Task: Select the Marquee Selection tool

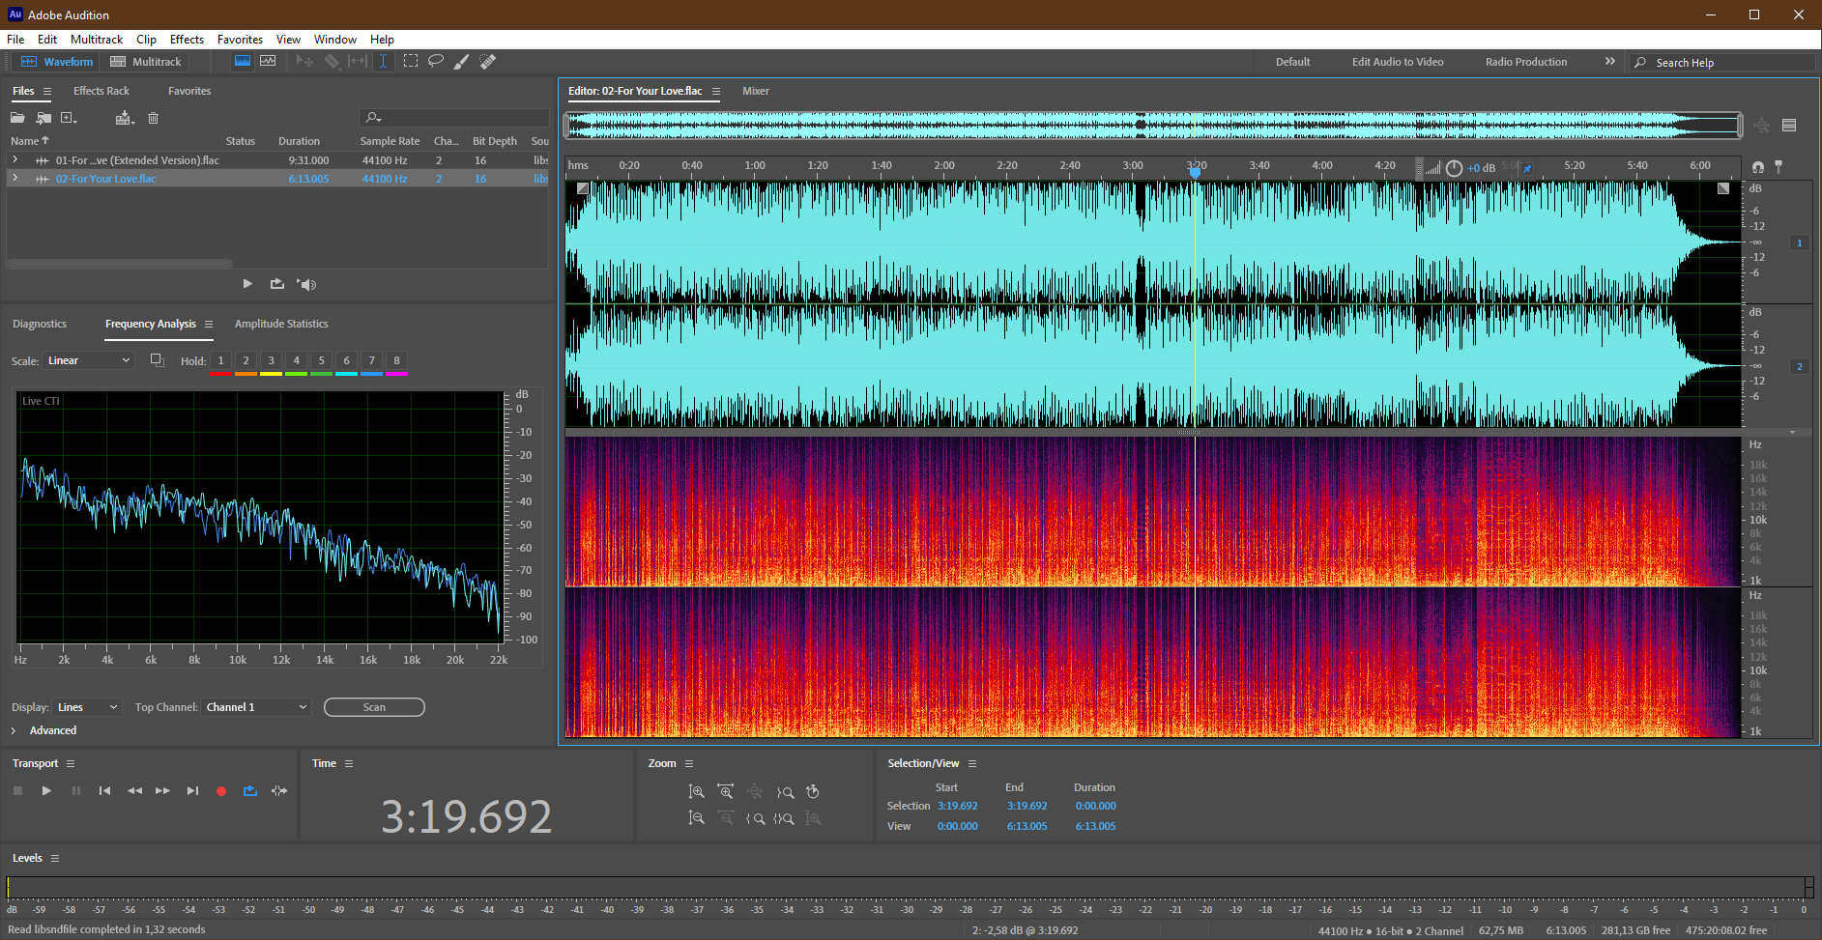Action: pos(411,61)
